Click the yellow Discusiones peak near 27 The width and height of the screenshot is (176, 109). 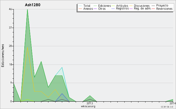27,47
